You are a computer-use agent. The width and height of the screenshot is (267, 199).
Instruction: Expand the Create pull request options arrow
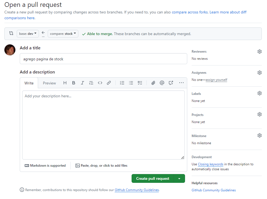tap(179, 178)
